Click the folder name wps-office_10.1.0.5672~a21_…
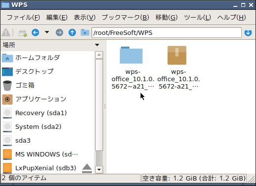The height and width of the screenshot is (186, 256). (133, 79)
